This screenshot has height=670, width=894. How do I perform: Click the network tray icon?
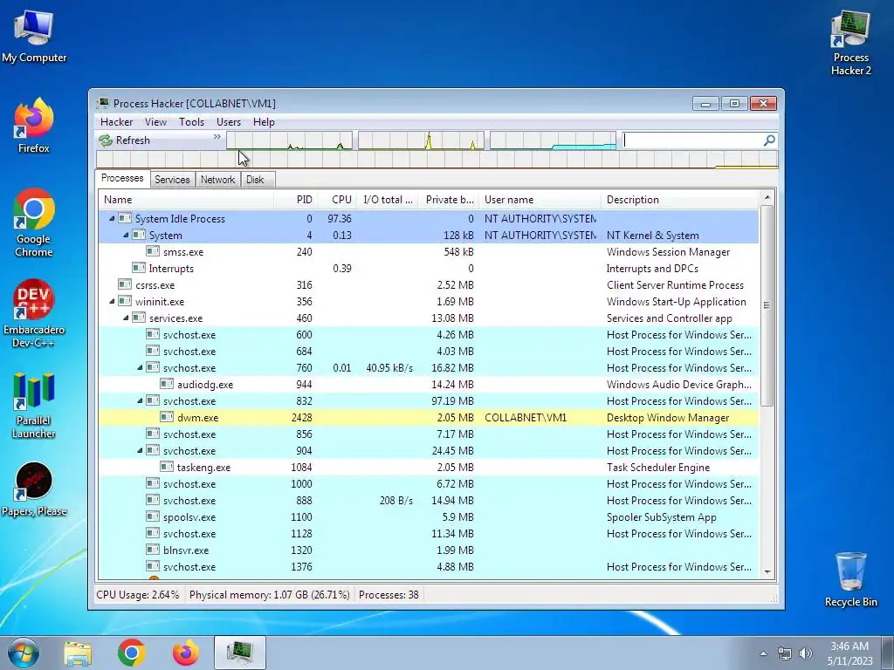tap(785, 653)
